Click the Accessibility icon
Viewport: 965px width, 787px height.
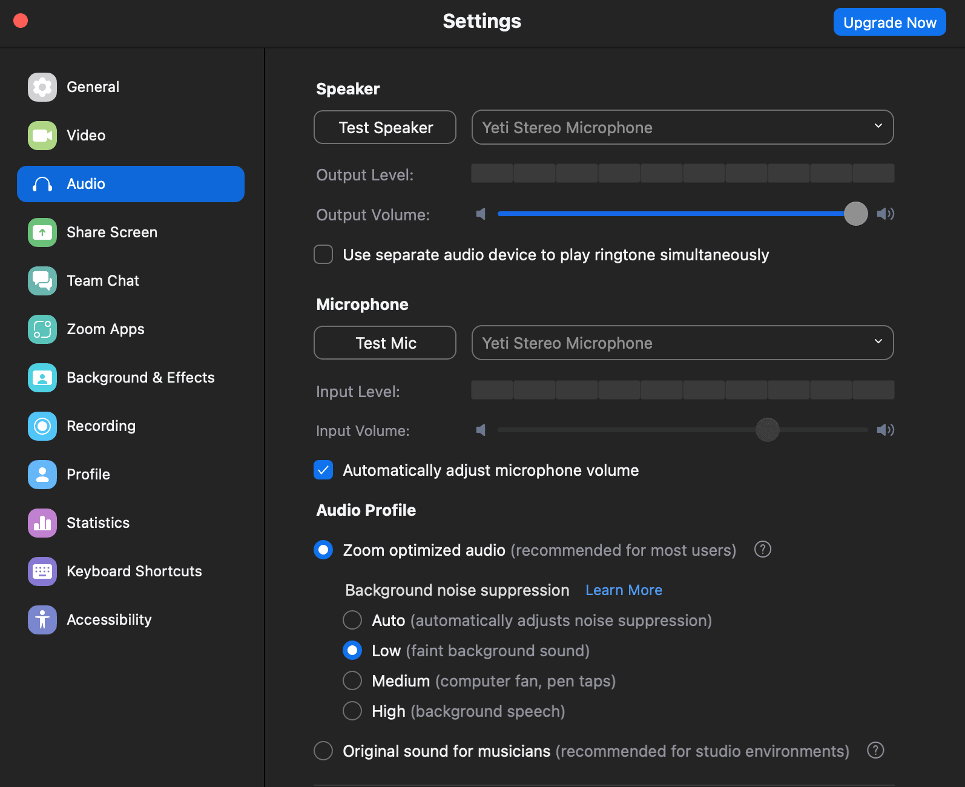pyautogui.click(x=42, y=620)
